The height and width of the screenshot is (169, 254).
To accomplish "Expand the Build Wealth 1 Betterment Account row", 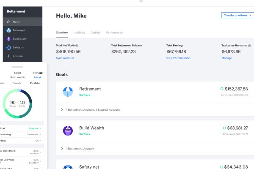I will click(62, 148).
